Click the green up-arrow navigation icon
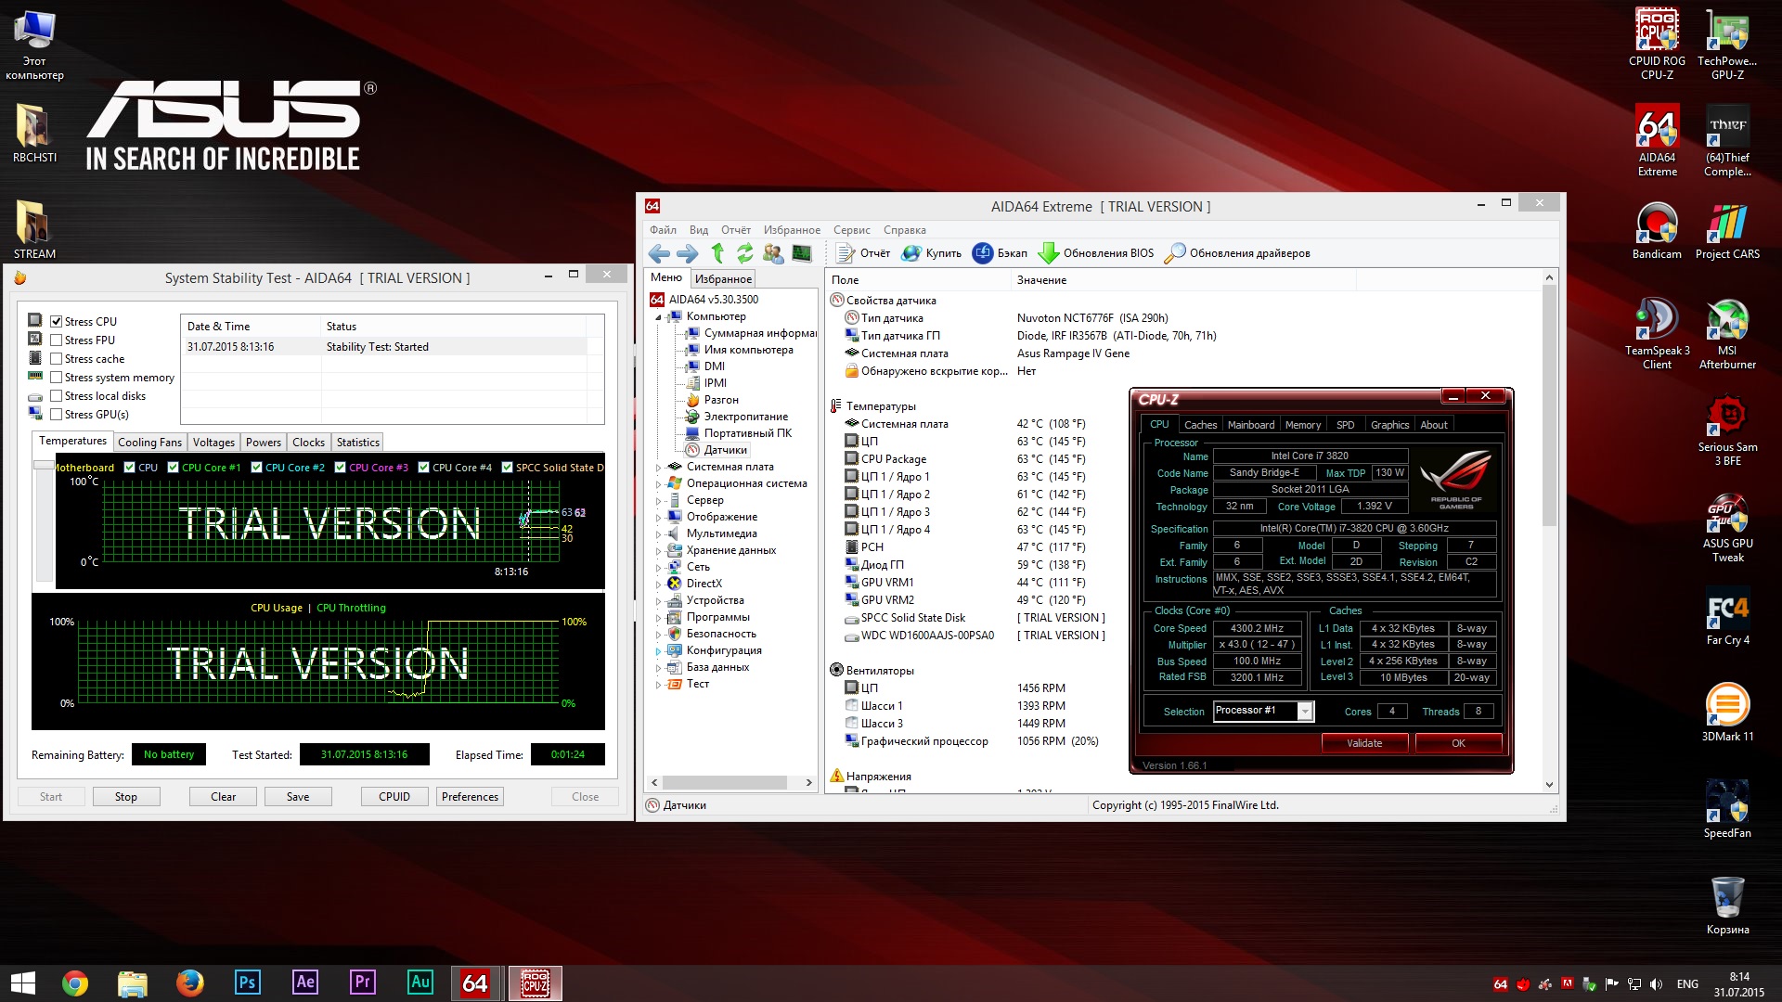Viewport: 1782px width, 1002px height. pyautogui.click(x=717, y=253)
